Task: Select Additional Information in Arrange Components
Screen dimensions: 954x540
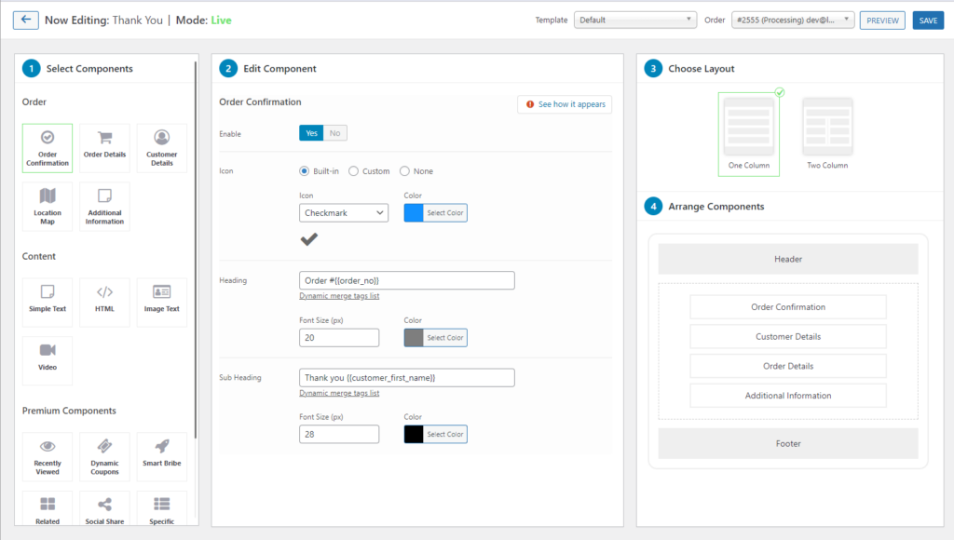Action: click(788, 396)
